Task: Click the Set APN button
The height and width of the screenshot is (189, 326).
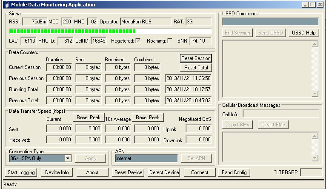Action: coord(197,158)
